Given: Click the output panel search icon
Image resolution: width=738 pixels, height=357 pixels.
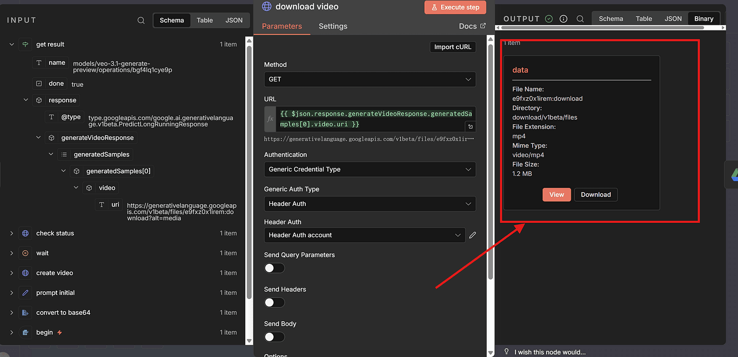Looking at the screenshot, I should (x=580, y=19).
